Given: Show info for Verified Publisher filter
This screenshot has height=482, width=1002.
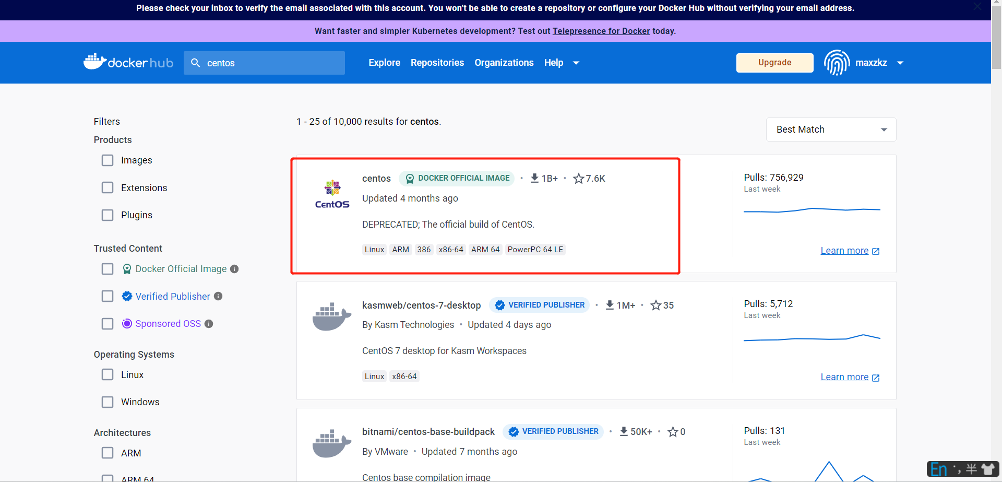Looking at the screenshot, I should tap(218, 296).
